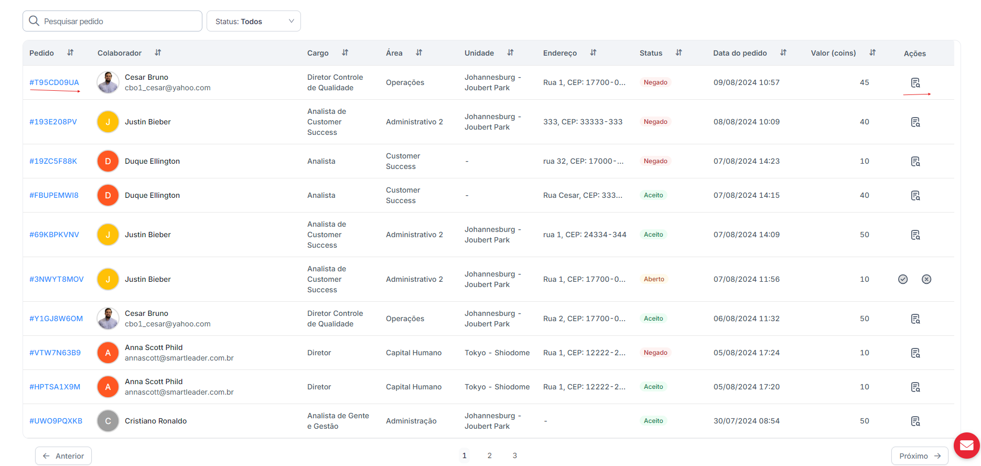Sort by Colaborador column arrows
The width and height of the screenshot is (981, 466).
(158, 52)
